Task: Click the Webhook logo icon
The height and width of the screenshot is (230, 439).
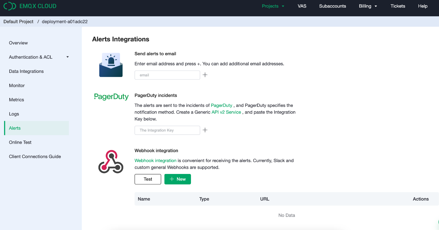Action: coord(111,162)
